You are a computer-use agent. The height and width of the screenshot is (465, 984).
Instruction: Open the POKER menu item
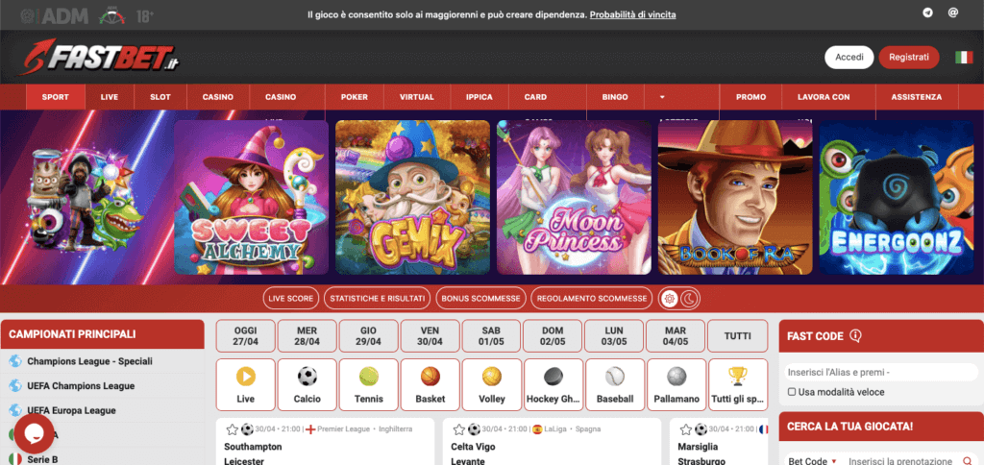coord(355,97)
